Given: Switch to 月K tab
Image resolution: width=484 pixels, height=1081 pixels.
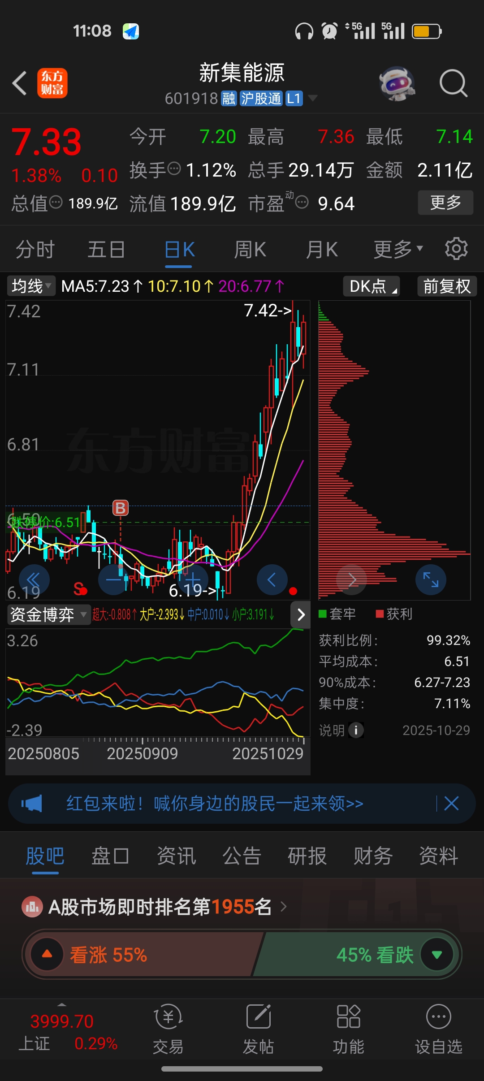Looking at the screenshot, I should 322,249.
